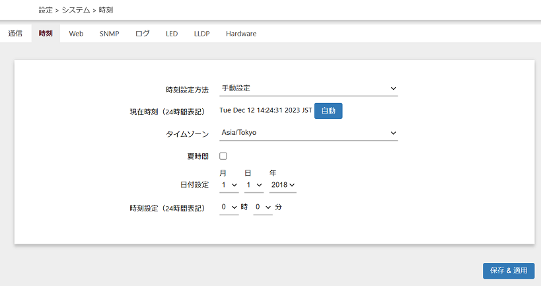Switch to the Hardware tab
Viewport: 541px width, 286px height.
tap(241, 34)
